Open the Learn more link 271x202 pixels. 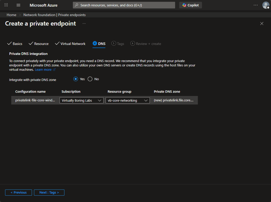[x=45, y=70]
